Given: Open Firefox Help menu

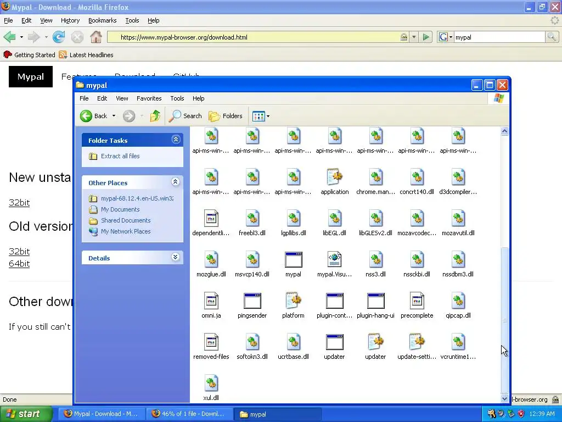Looking at the screenshot, I should pyautogui.click(x=154, y=20).
